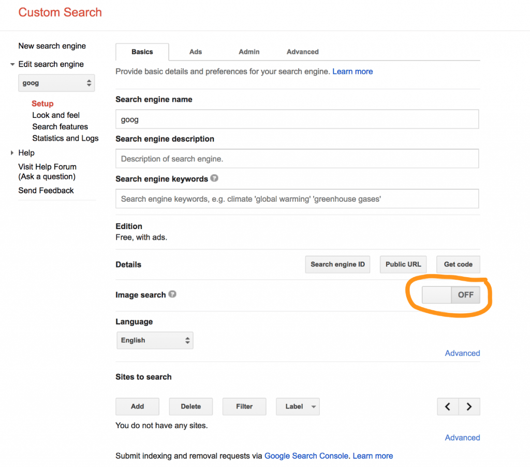The image size is (530, 467).
Task: Open the search engine selector showing goog
Action: 56,83
